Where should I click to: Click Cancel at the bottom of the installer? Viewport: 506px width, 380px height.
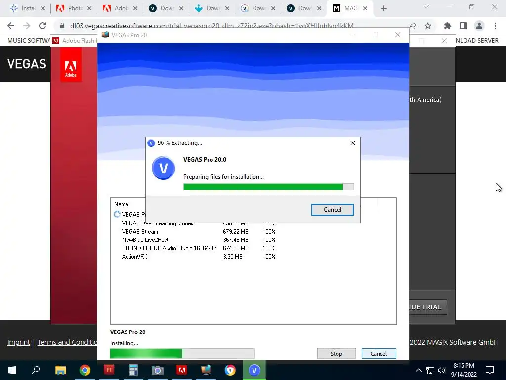coord(379,353)
